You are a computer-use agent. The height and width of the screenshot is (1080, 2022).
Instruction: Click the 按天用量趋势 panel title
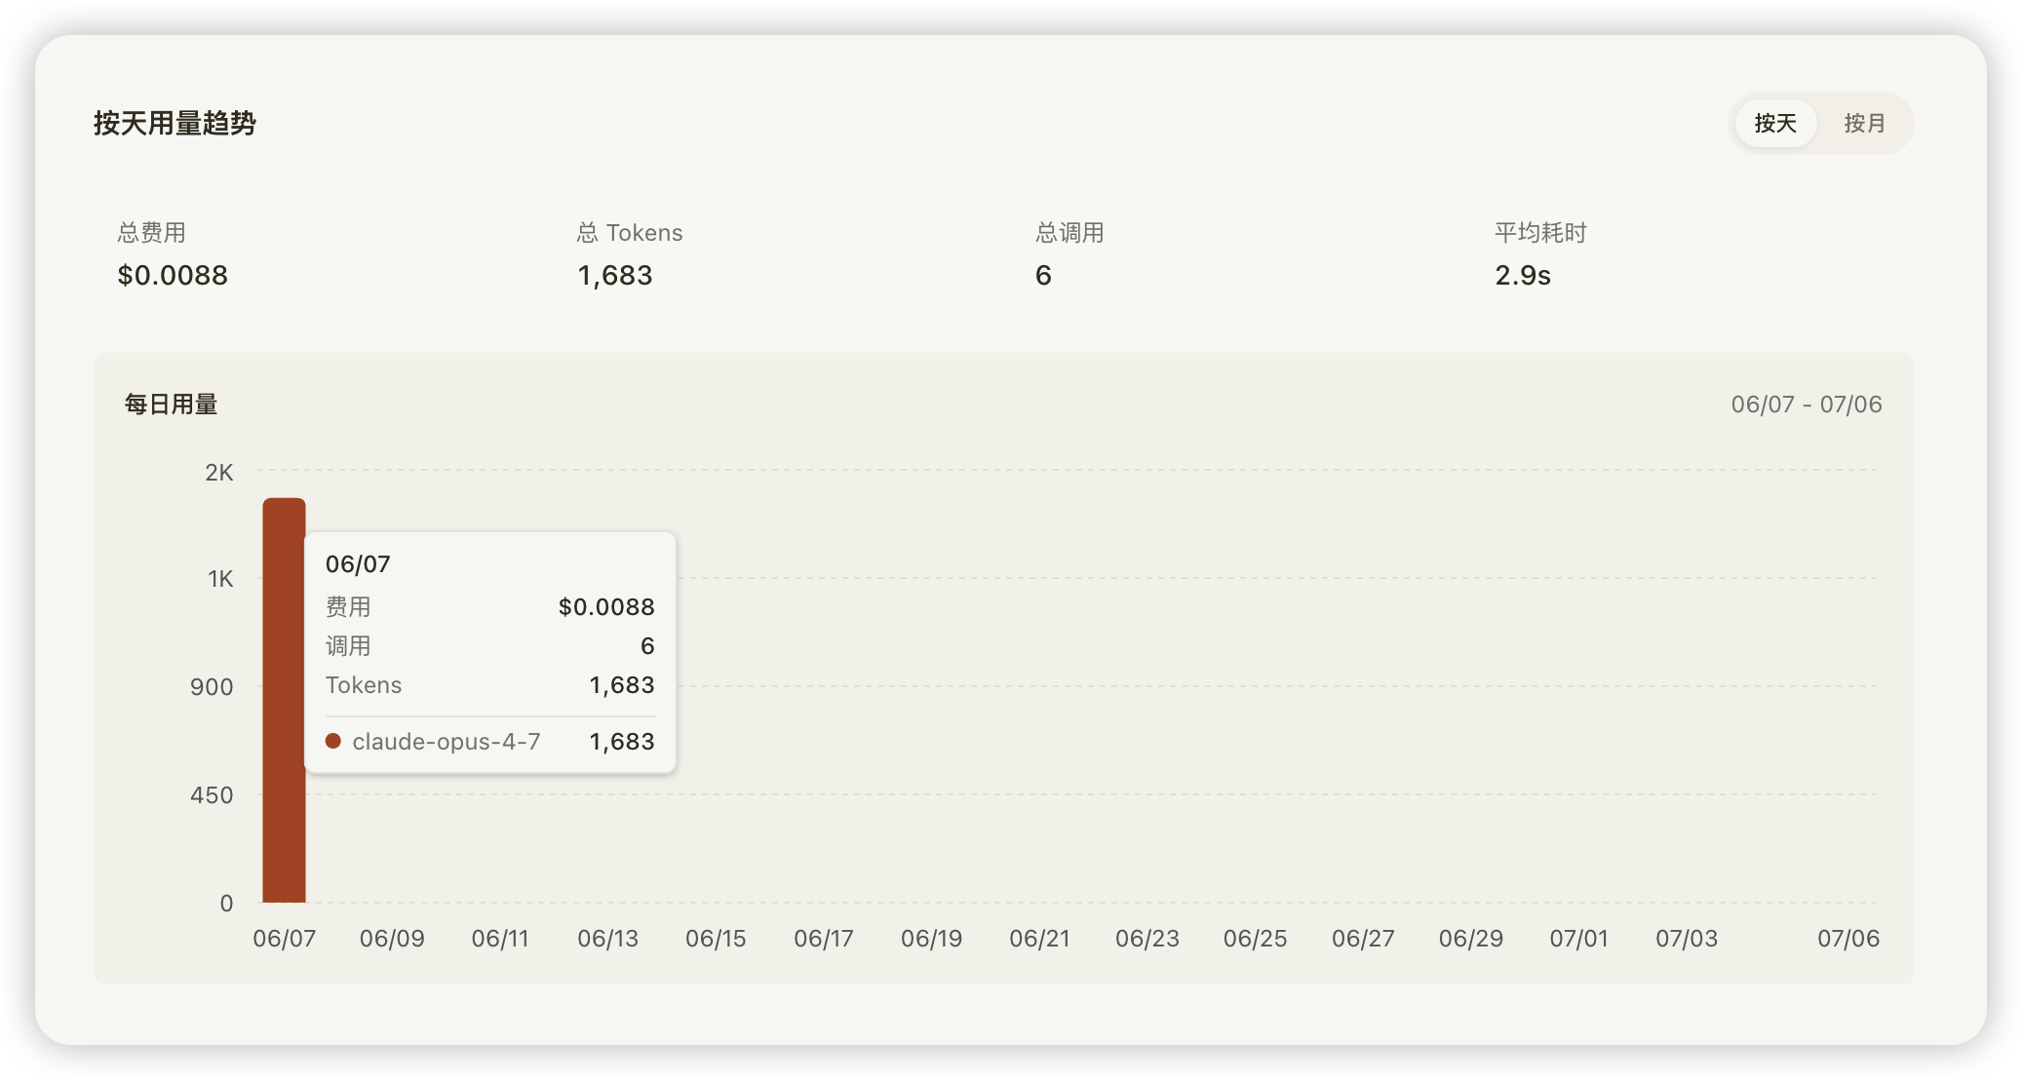(x=175, y=124)
